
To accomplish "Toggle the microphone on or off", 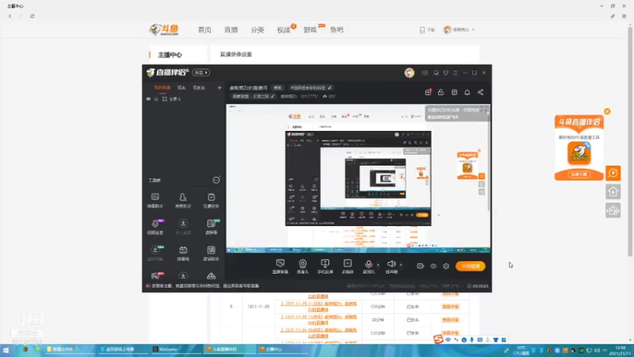I will pos(369,267).
